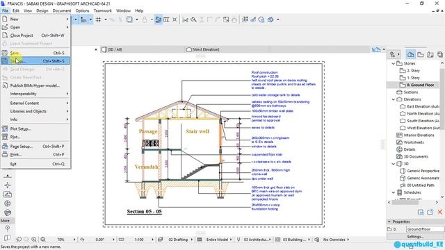The height and width of the screenshot is (250, 445).
Task: Expand the Interoperability submenu
Action: click(35, 94)
